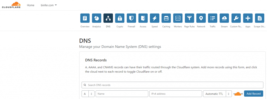Viewport: 267px width, 99px height.
Task: Open the Firewall shield icon
Action: coord(131,18)
